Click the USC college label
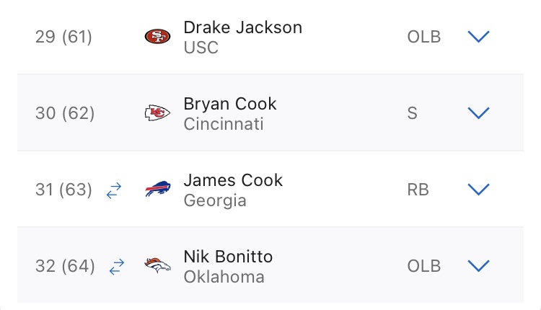 (x=201, y=48)
